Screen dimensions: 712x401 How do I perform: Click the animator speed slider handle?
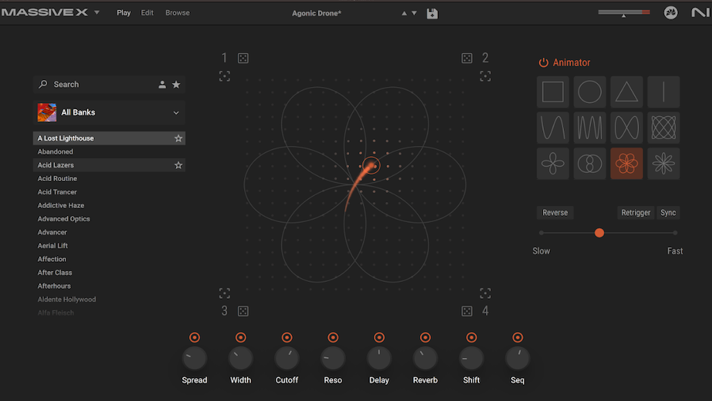click(x=599, y=233)
